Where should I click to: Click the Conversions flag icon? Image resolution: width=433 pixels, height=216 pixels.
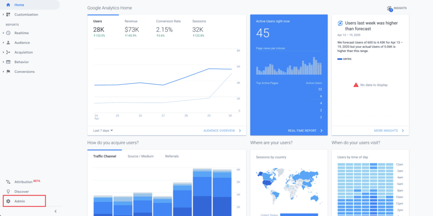click(x=8, y=72)
